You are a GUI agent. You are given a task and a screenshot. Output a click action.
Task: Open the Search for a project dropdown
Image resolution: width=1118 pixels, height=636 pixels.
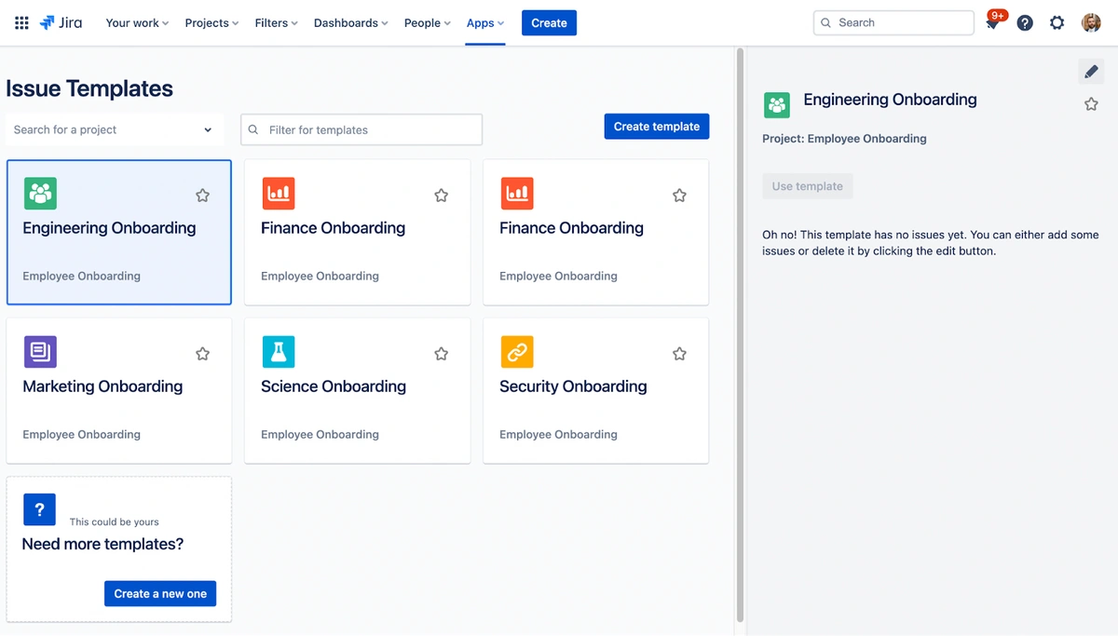[x=114, y=129]
